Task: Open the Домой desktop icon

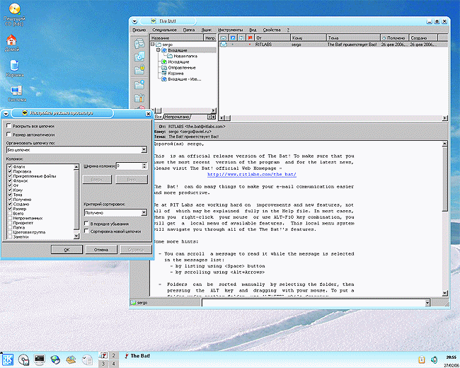Action: coord(12,40)
